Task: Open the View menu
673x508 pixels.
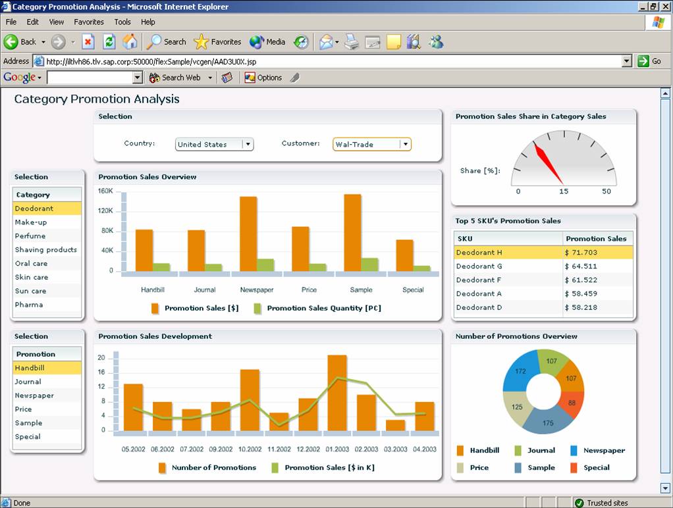Action: [x=57, y=22]
